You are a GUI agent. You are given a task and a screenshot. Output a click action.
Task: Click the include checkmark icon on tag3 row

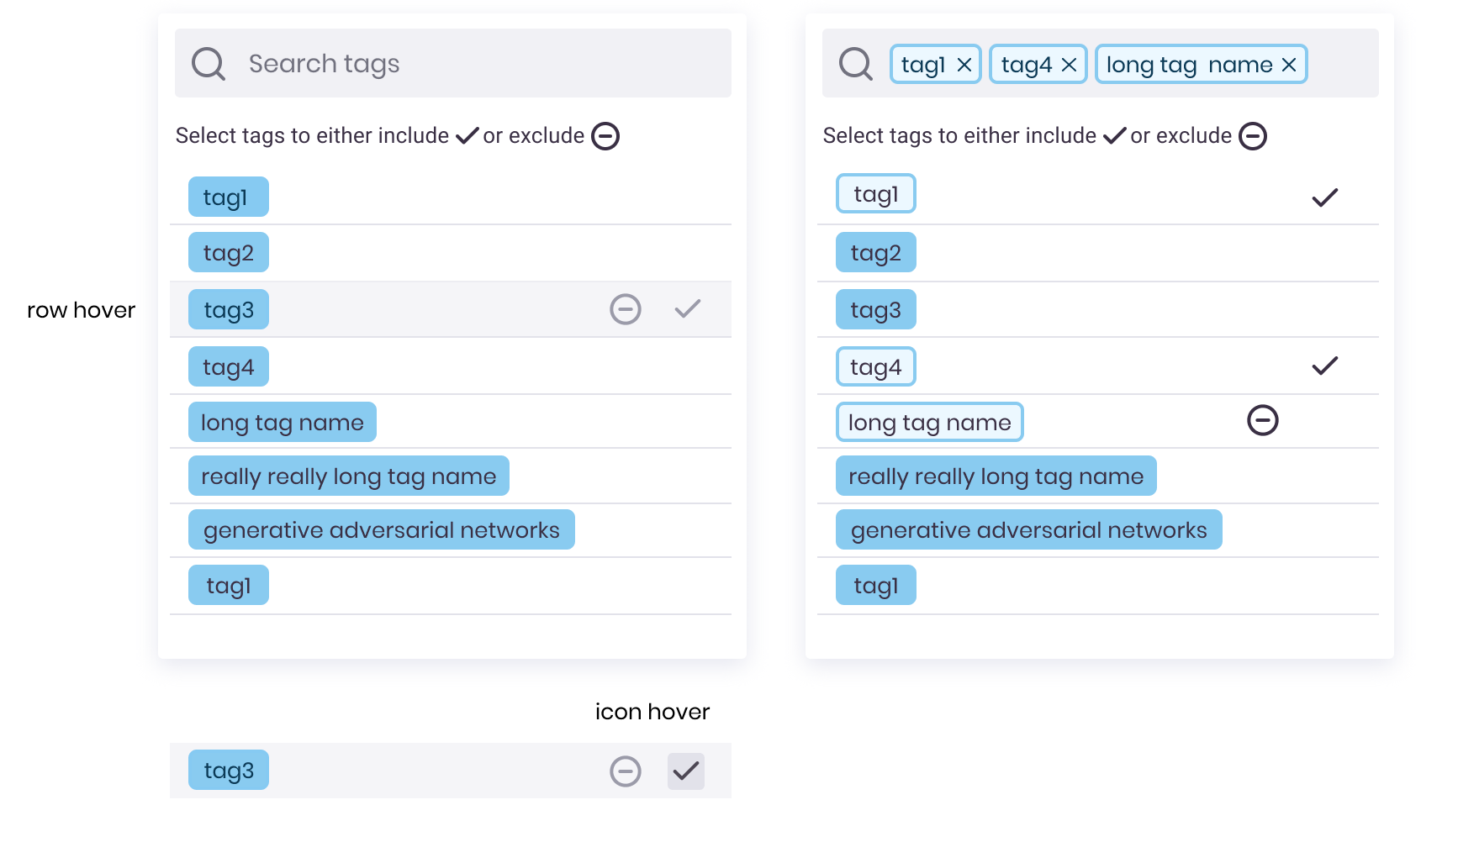coord(687,309)
